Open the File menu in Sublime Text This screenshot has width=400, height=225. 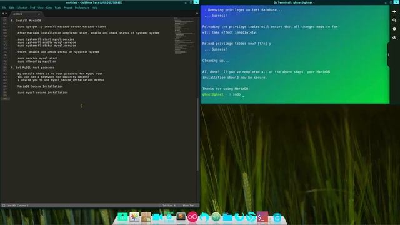(4, 7)
